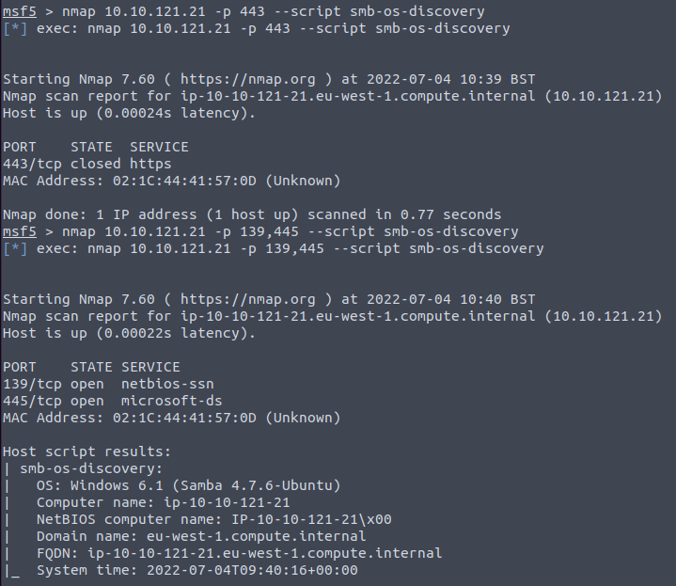Click the '[*] exec' line for port 443

tap(256, 28)
